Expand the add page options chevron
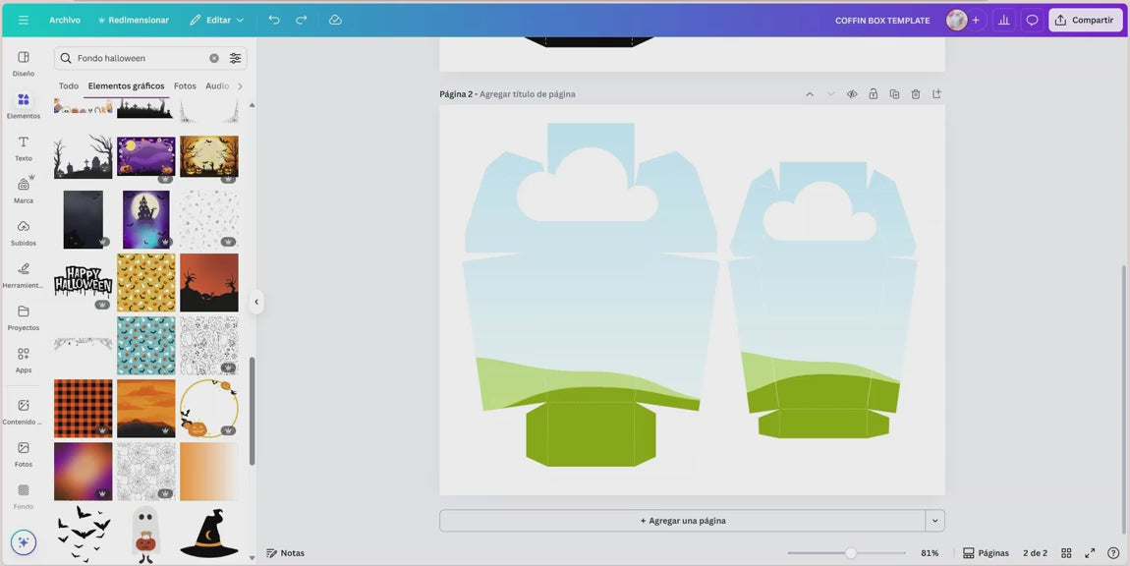 tap(934, 521)
